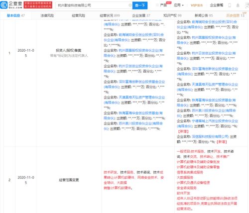
Task: Open the 深信服科技股份有限公司 link
Action: coord(210,136)
